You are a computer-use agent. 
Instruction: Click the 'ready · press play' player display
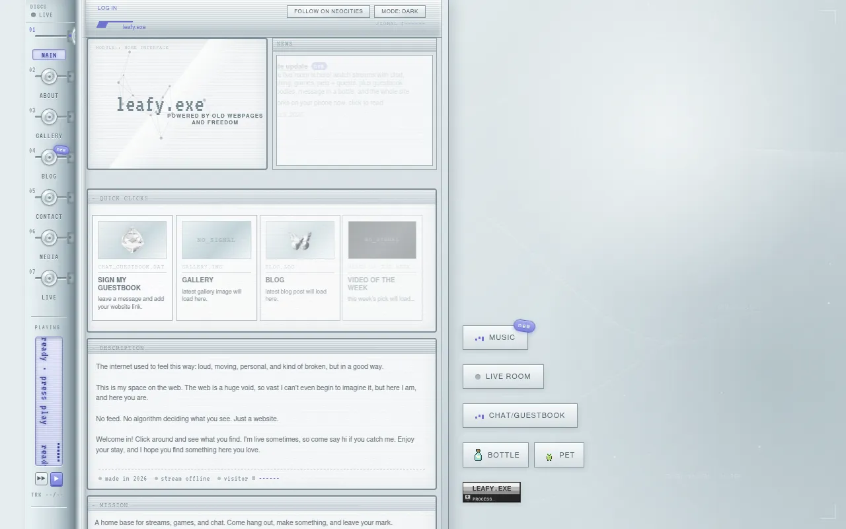[x=49, y=401]
